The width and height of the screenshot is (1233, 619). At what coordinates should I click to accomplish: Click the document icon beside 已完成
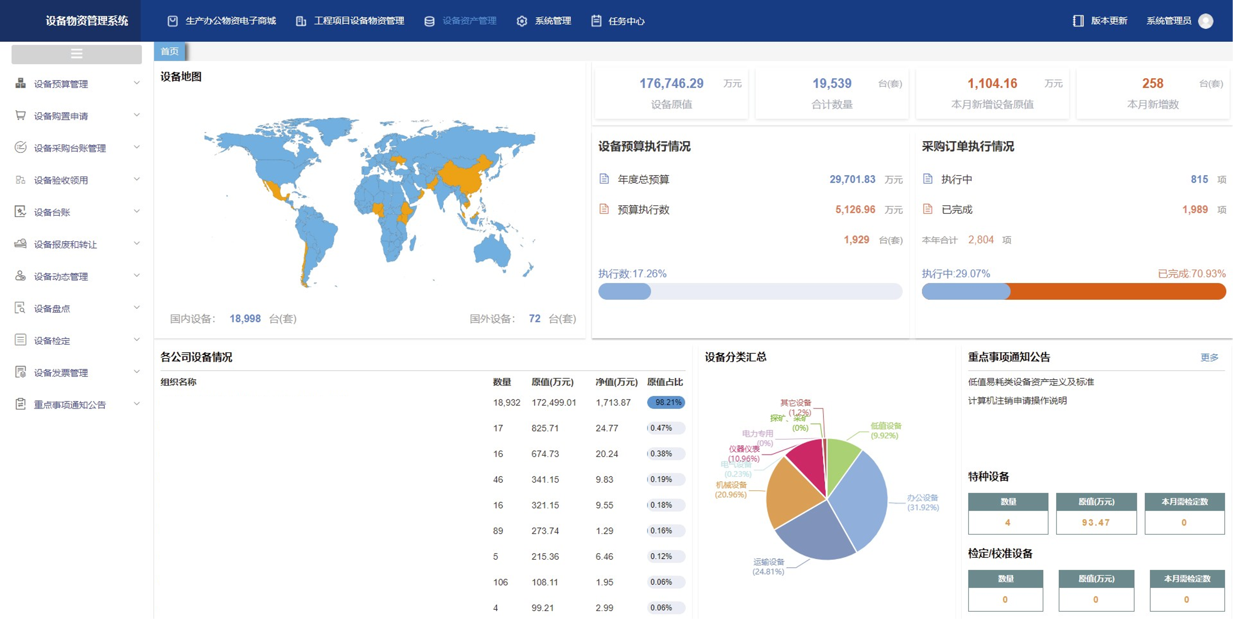[x=928, y=209]
